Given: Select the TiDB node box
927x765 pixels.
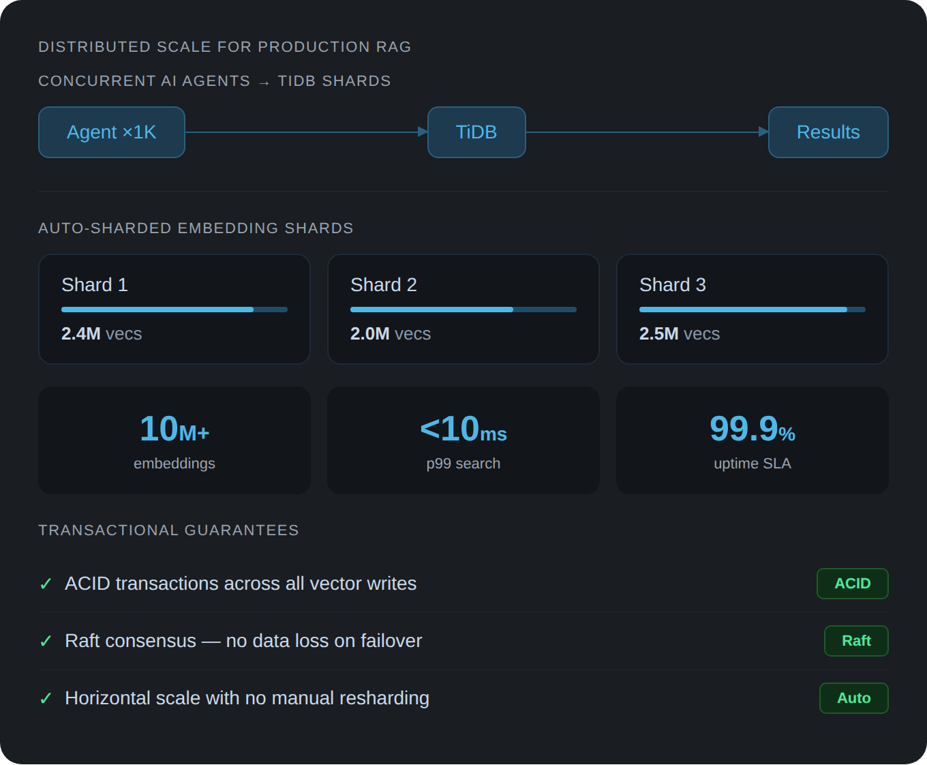Looking at the screenshot, I should (476, 132).
